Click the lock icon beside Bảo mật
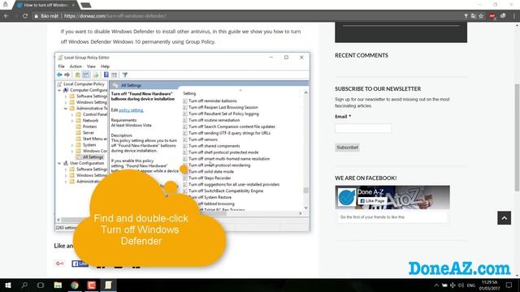Screen dimensions: 520x292 [36, 16]
